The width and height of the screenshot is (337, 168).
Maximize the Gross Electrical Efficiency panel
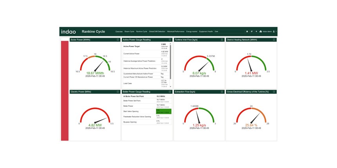[x=274, y=92]
